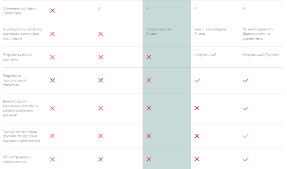
Task: Click the red cross in the first column of the 'Разработка плана торговли' row
Action: tap(52, 57)
